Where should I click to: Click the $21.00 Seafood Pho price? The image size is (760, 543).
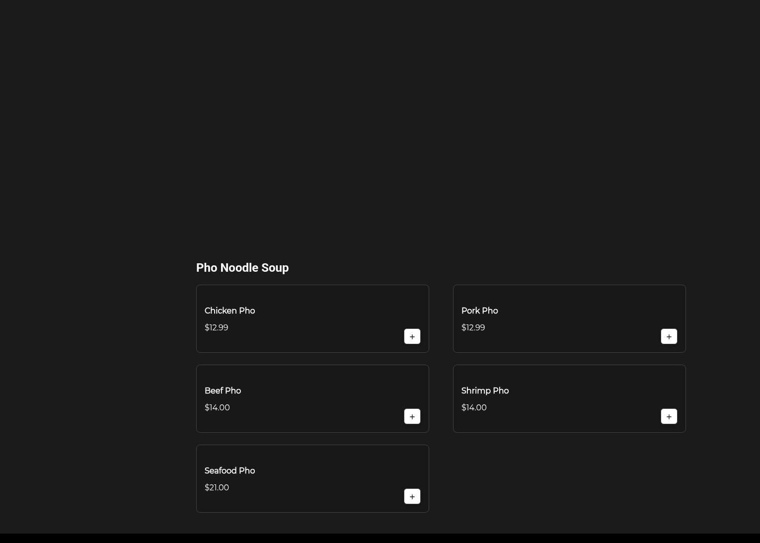click(x=217, y=487)
